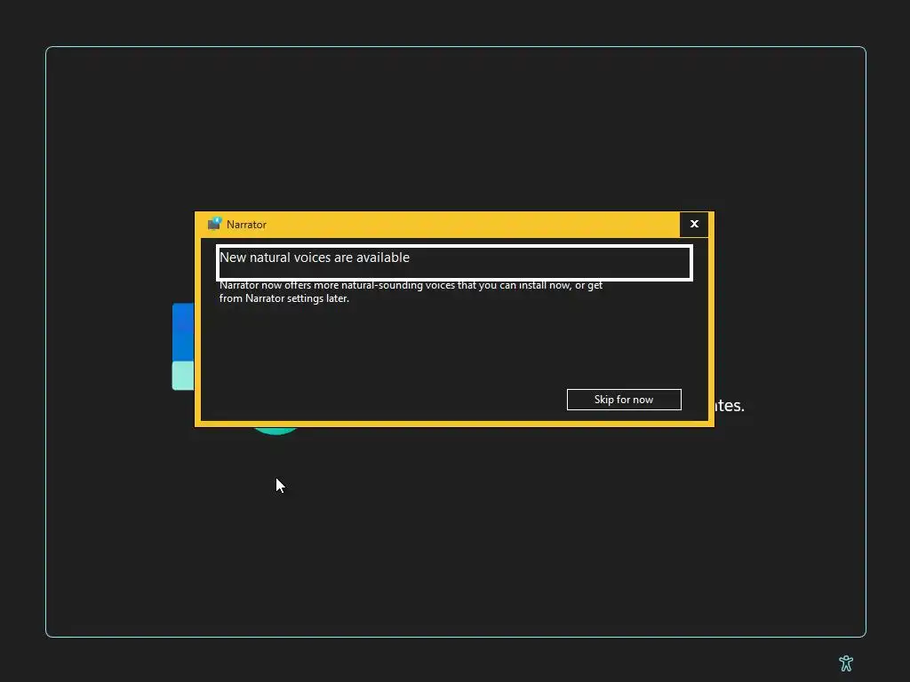Close the Narrator dialog
Viewport: 910px width, 682px height.
pyautogui.click(x=694, y=224)
